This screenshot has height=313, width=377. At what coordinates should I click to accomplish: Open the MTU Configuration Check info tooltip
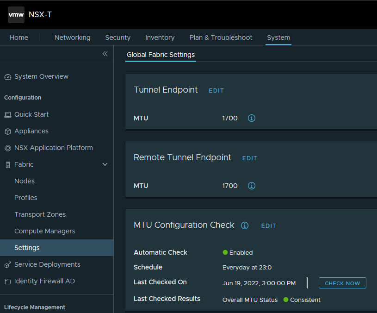(244, 225)
